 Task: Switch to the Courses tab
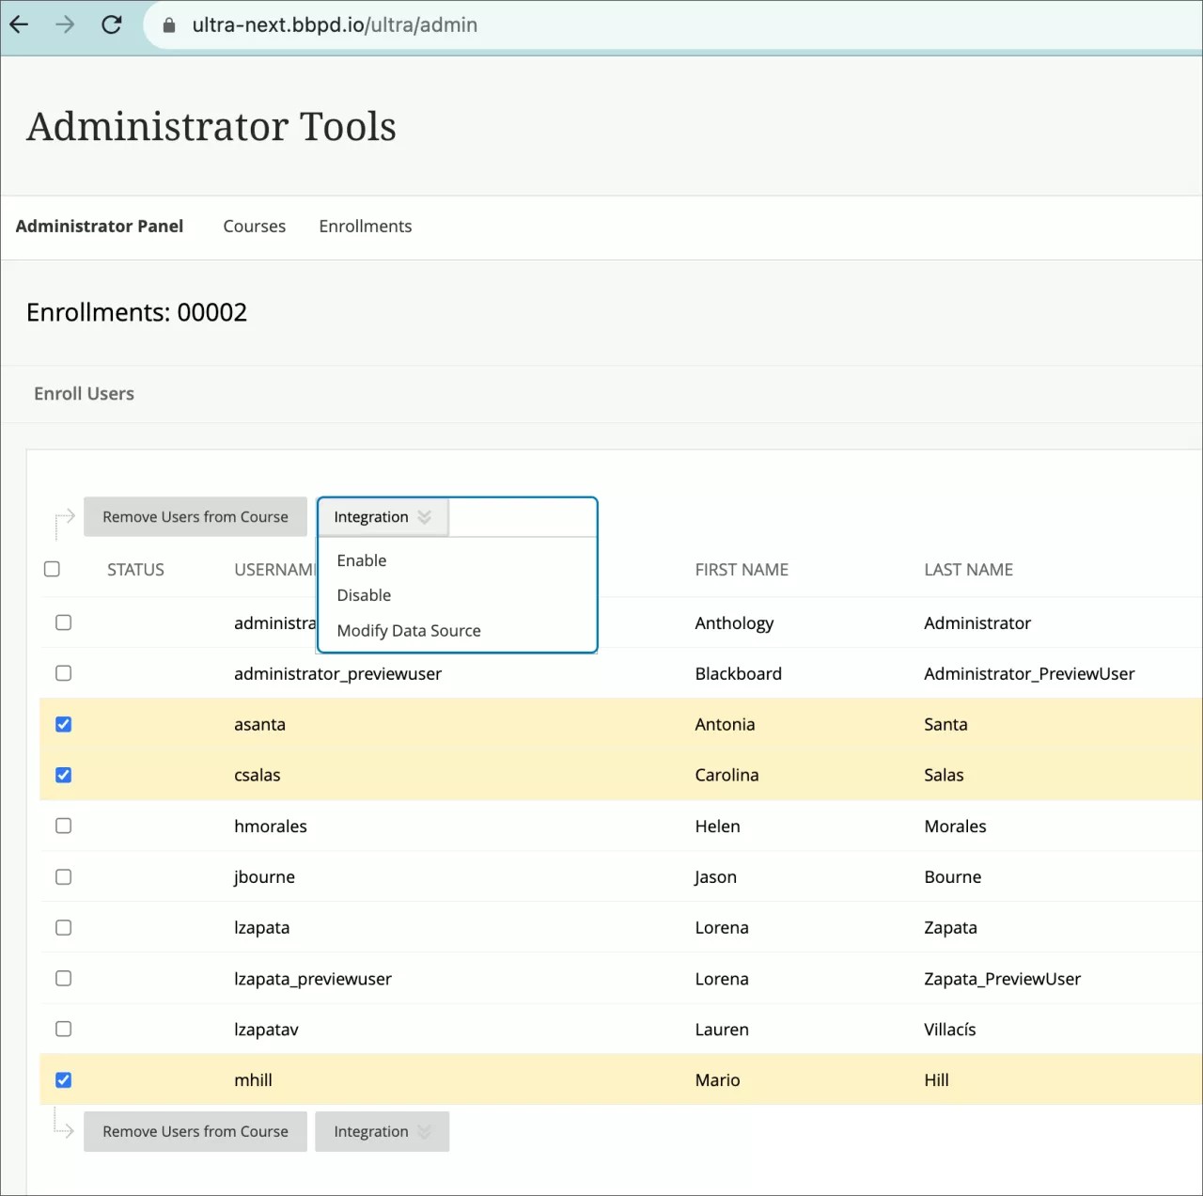[x=254, y=226]
